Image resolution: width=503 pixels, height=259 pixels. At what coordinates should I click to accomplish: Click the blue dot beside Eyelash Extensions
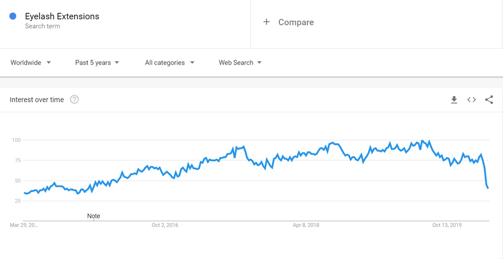point(13,16)
